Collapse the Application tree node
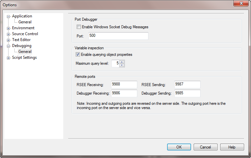The height and width of the screenshot is (158, 251). 8,16
